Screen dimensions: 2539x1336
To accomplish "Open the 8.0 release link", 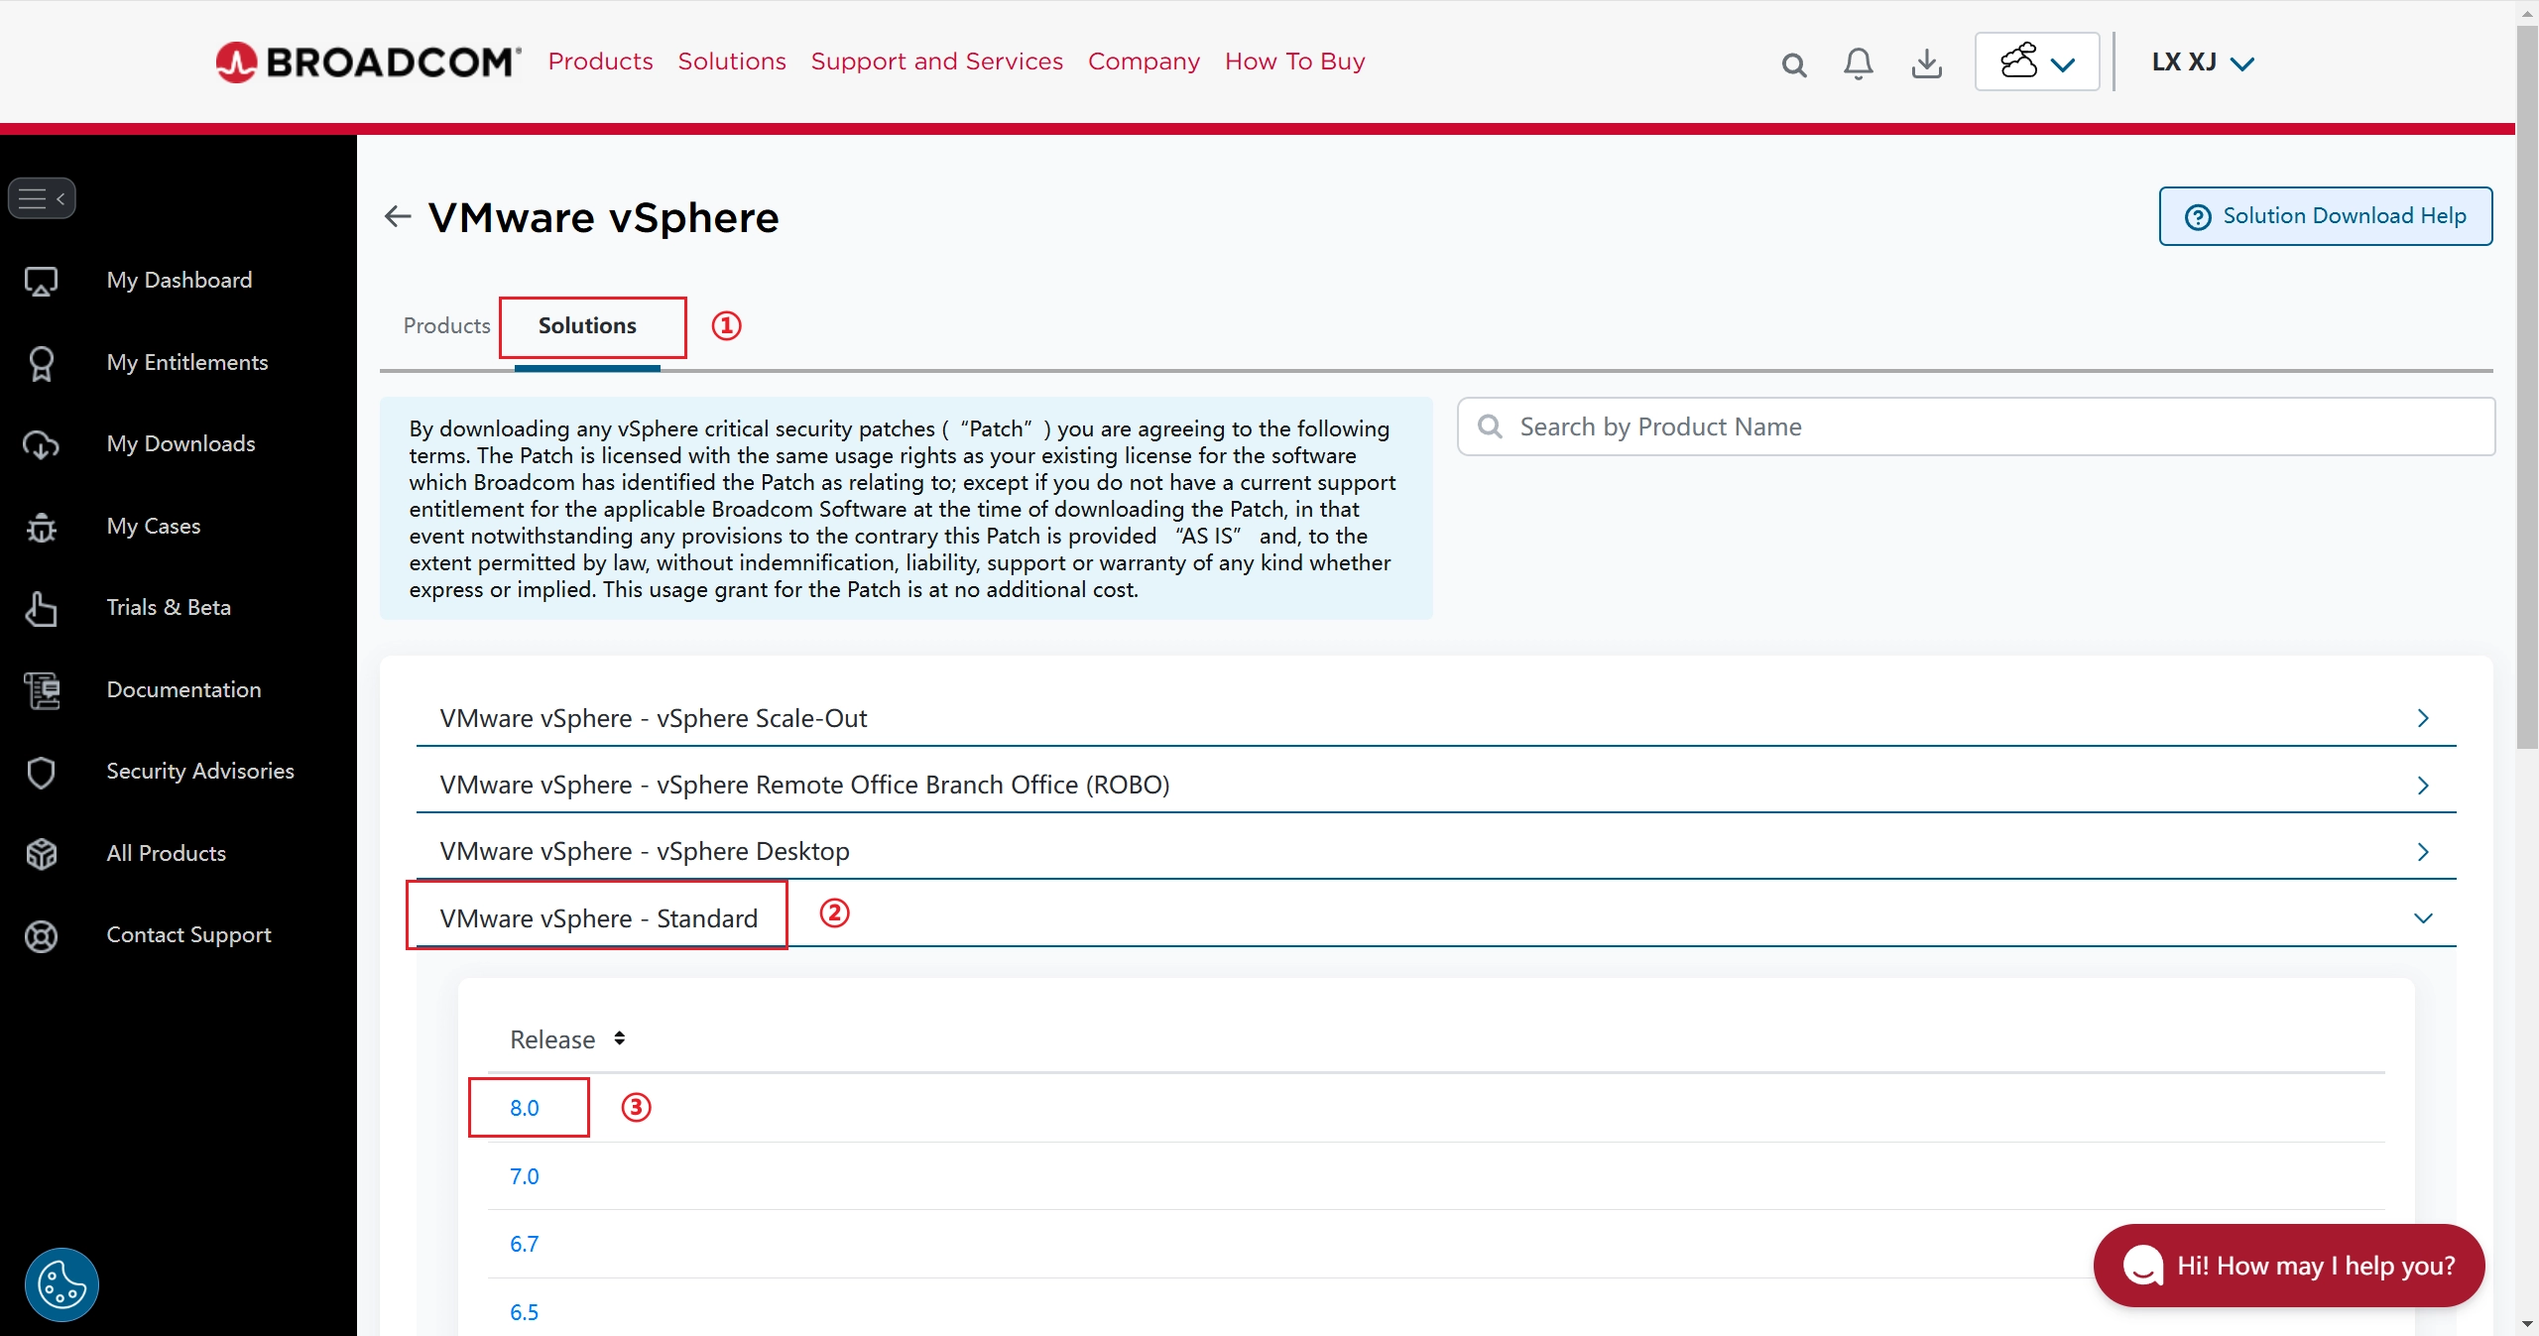I will [524, 1108].
